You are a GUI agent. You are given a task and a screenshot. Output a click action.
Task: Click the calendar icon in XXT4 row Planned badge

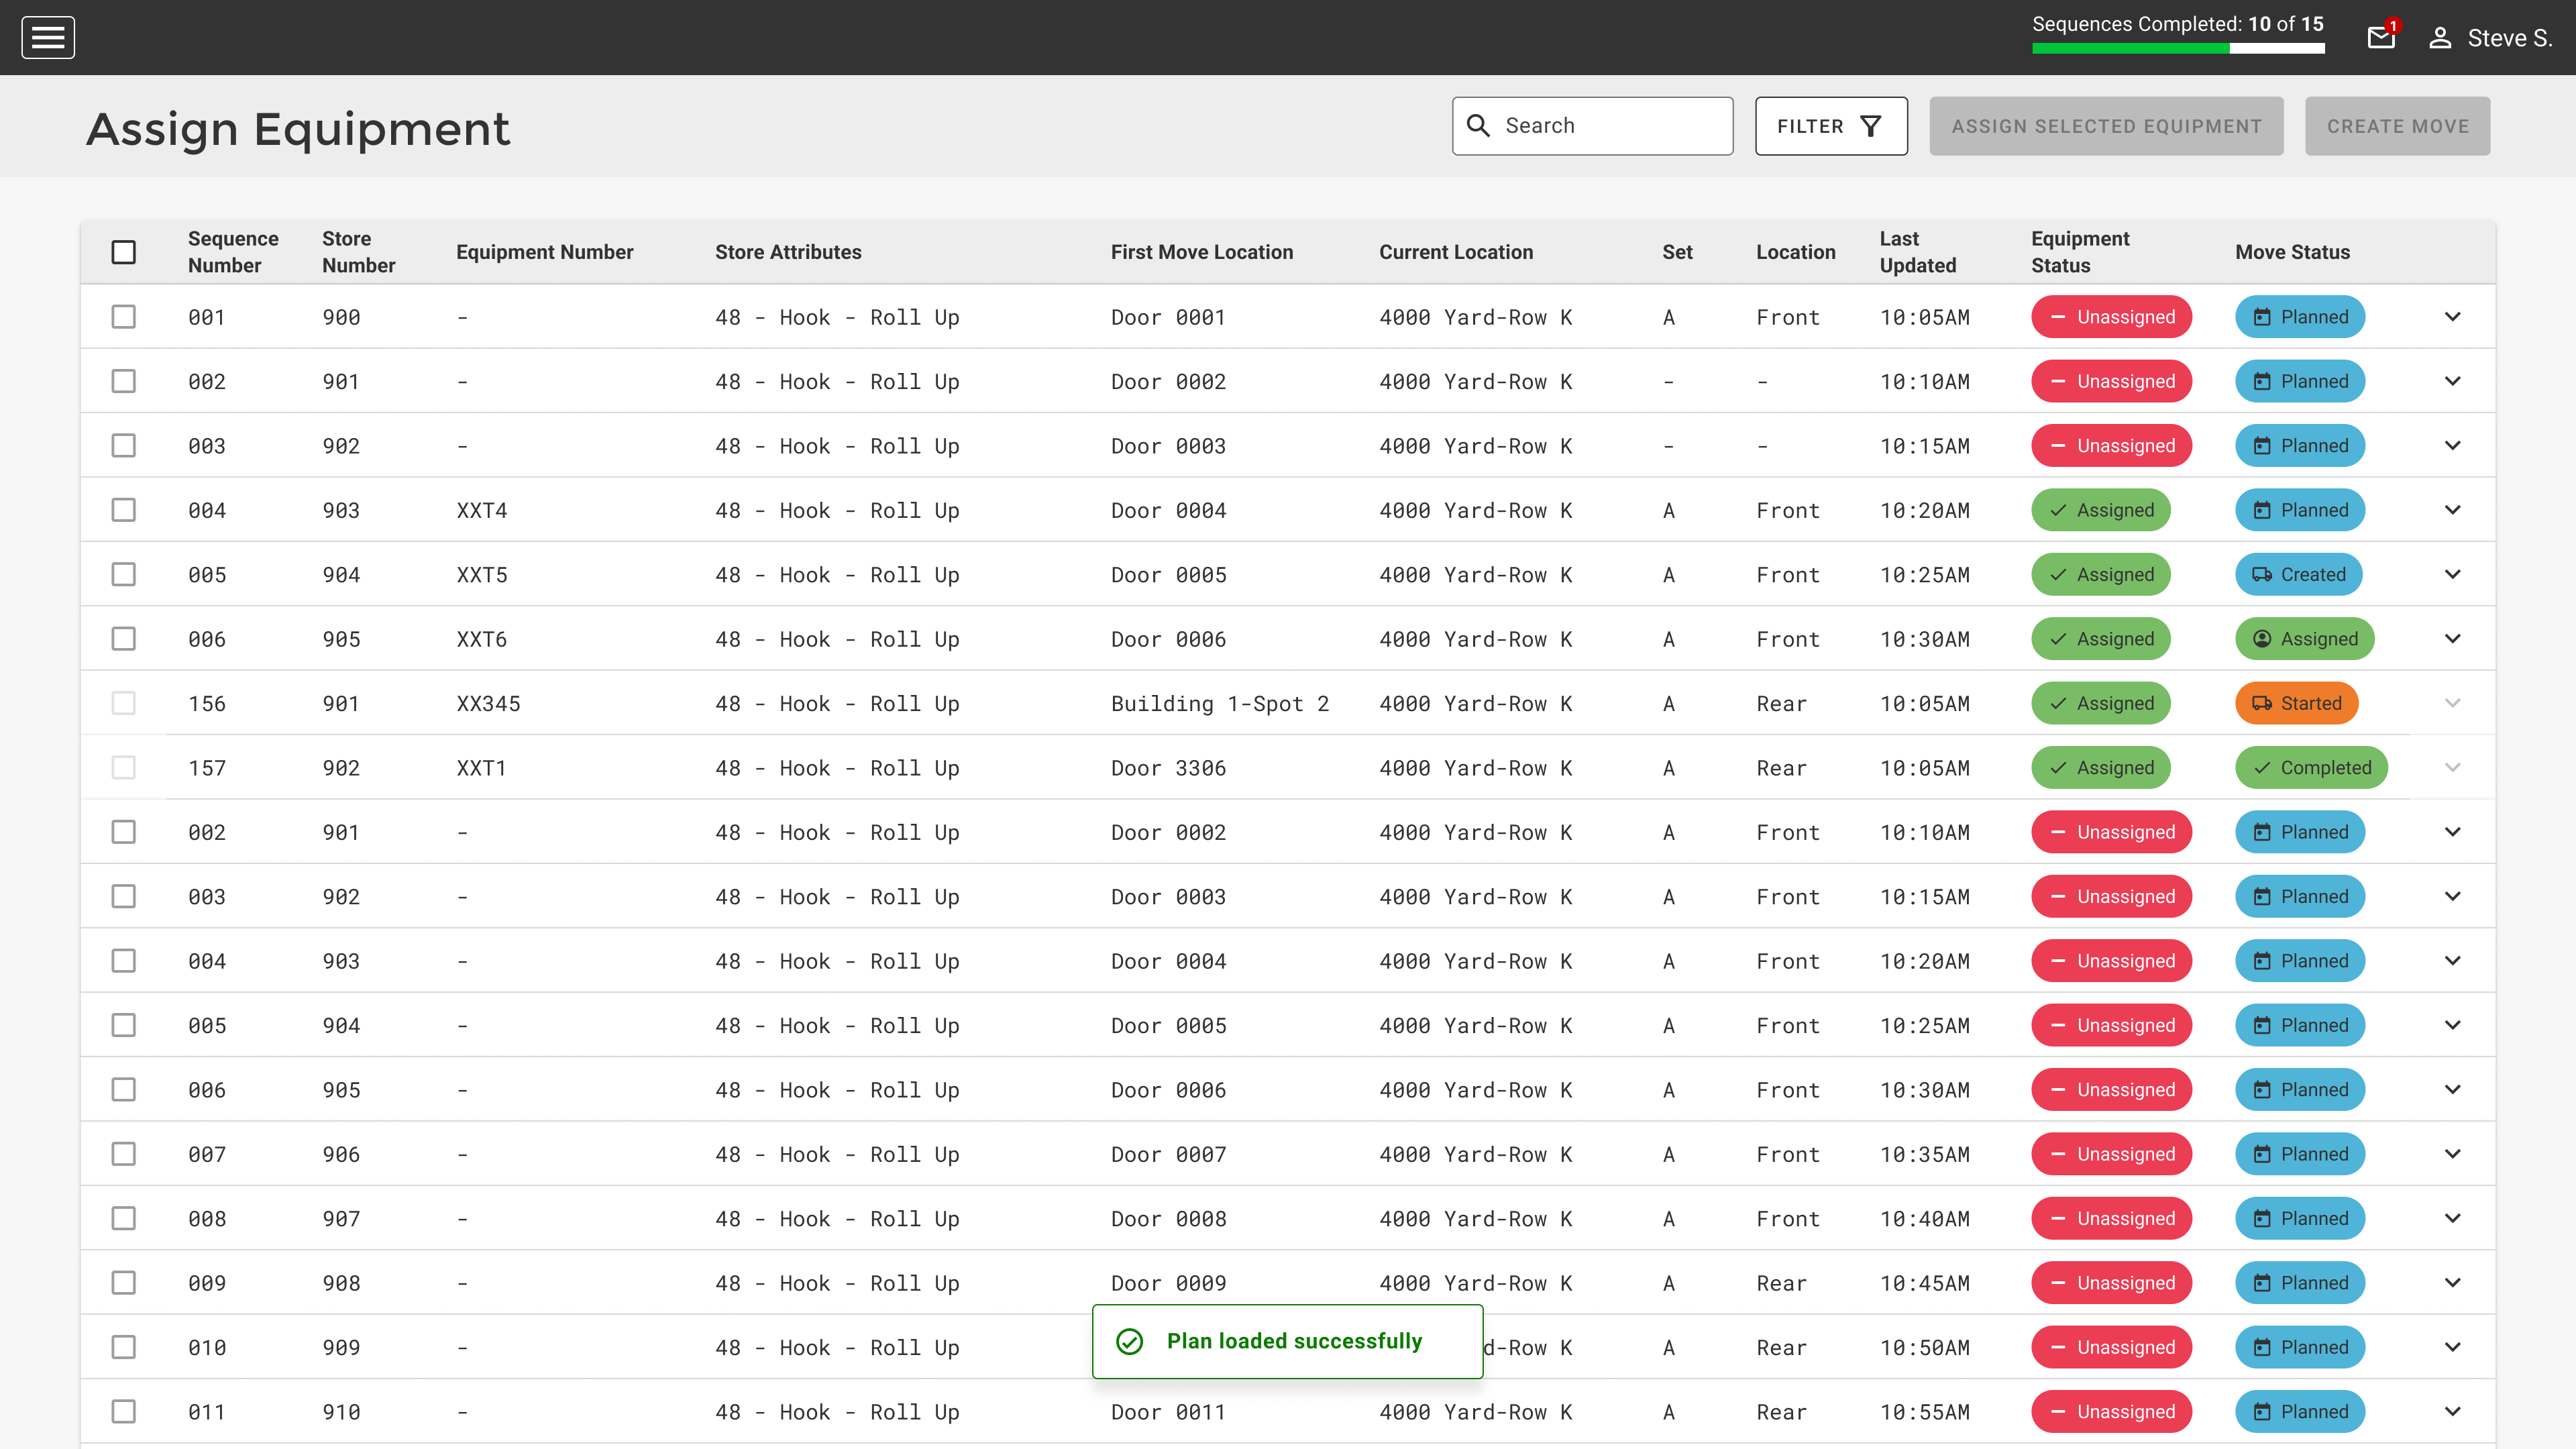coord(2262,510)
